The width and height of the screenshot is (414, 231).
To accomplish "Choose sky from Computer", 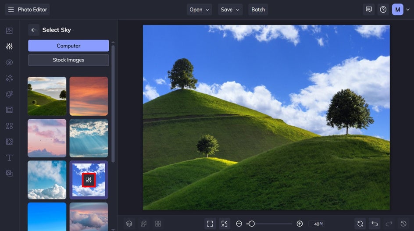I will [x=68, y=46].
